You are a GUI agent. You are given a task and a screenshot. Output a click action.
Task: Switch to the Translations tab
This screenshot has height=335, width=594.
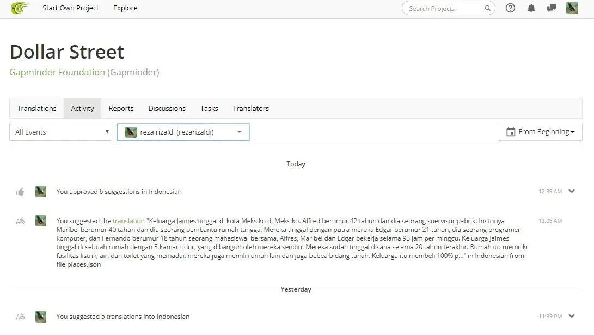tap(36, 109)
